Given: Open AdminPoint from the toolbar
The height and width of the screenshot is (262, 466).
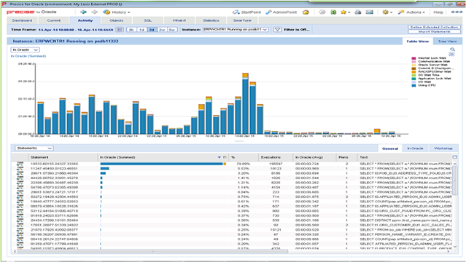Looking at the screenshot, I should (281, 12).
